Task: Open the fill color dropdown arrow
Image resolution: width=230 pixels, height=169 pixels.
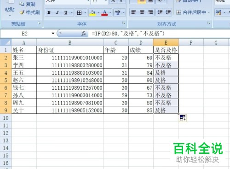Action: point(98,12)
